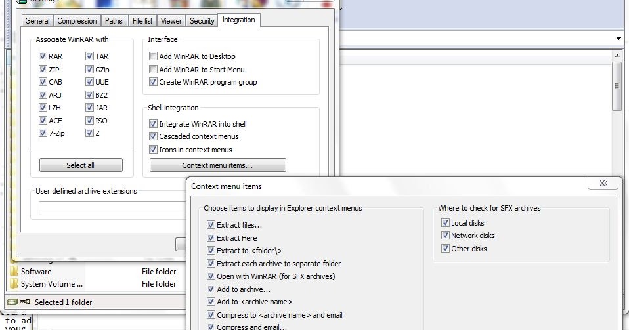The height and width of the screenshot is (330, 629).
Task: Switch to the File list tab
Action: pos(142,21)
